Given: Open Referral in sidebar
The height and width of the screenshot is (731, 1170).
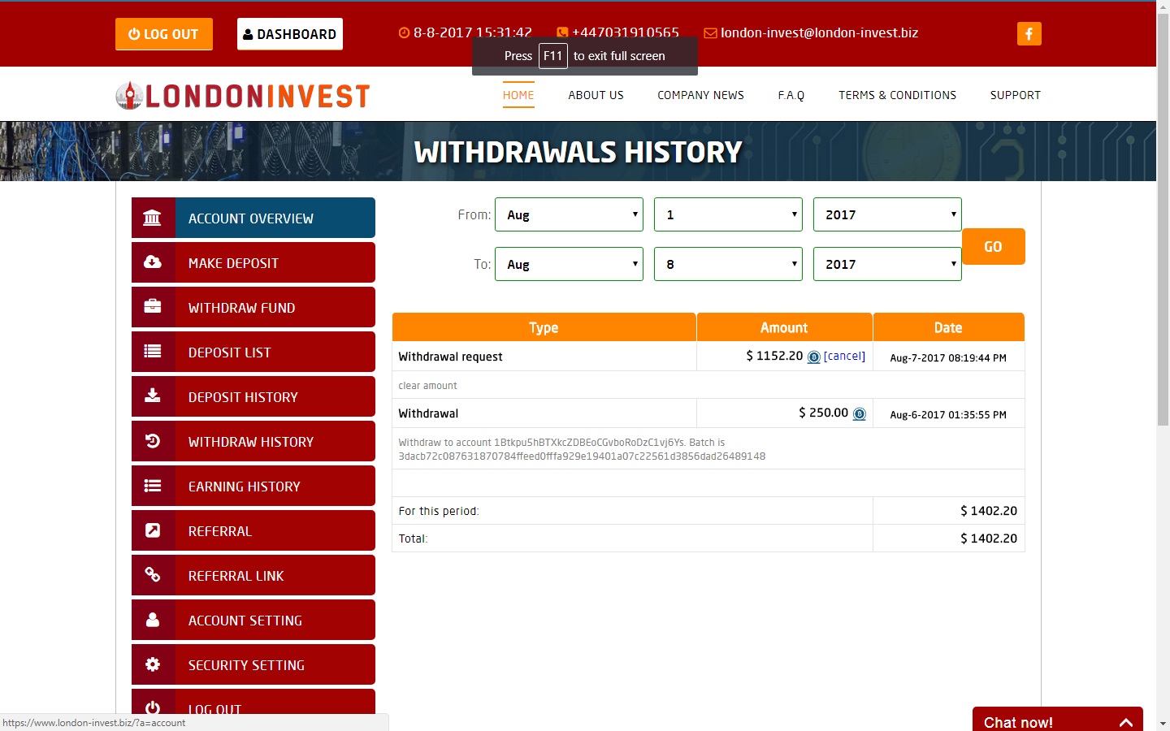Looking at the screenshot, I should click(253, 530).
